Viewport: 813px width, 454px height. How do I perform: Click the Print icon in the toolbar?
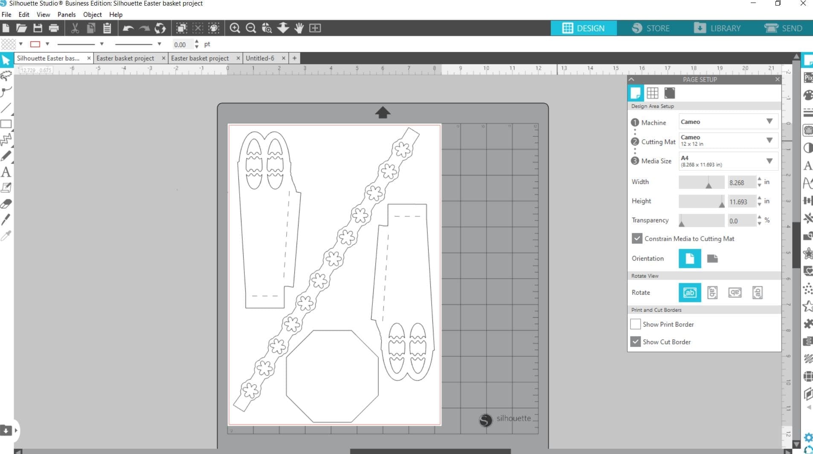pyautogui.click(x=54, y=28)
